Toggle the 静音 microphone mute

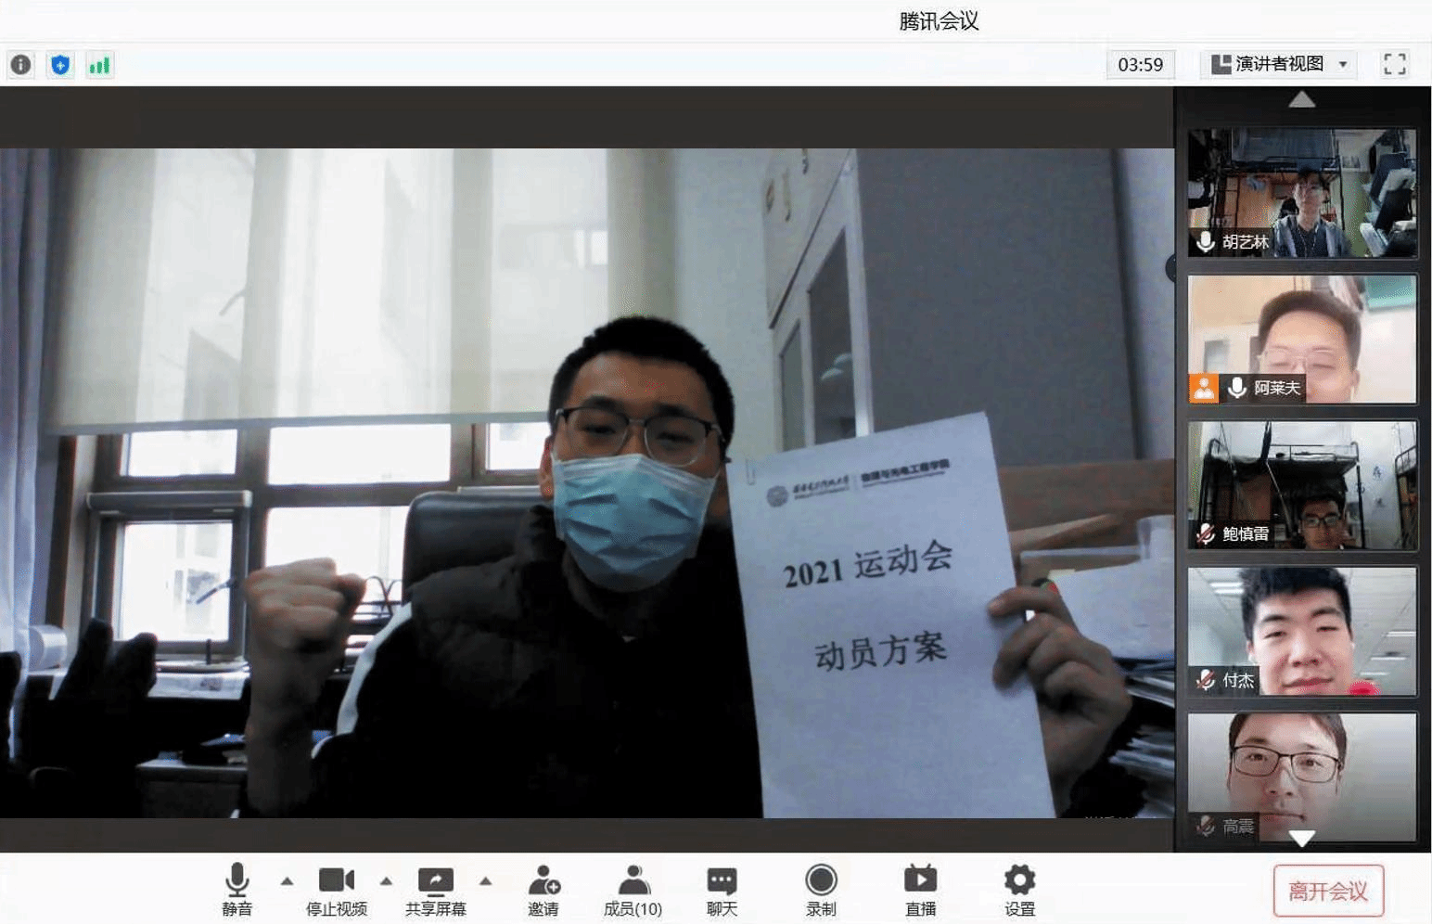click(x=237, y=891)
